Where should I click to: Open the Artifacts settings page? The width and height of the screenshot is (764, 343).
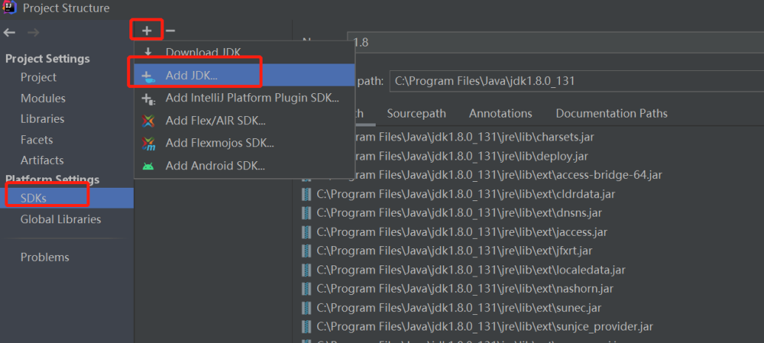[42, 160]
